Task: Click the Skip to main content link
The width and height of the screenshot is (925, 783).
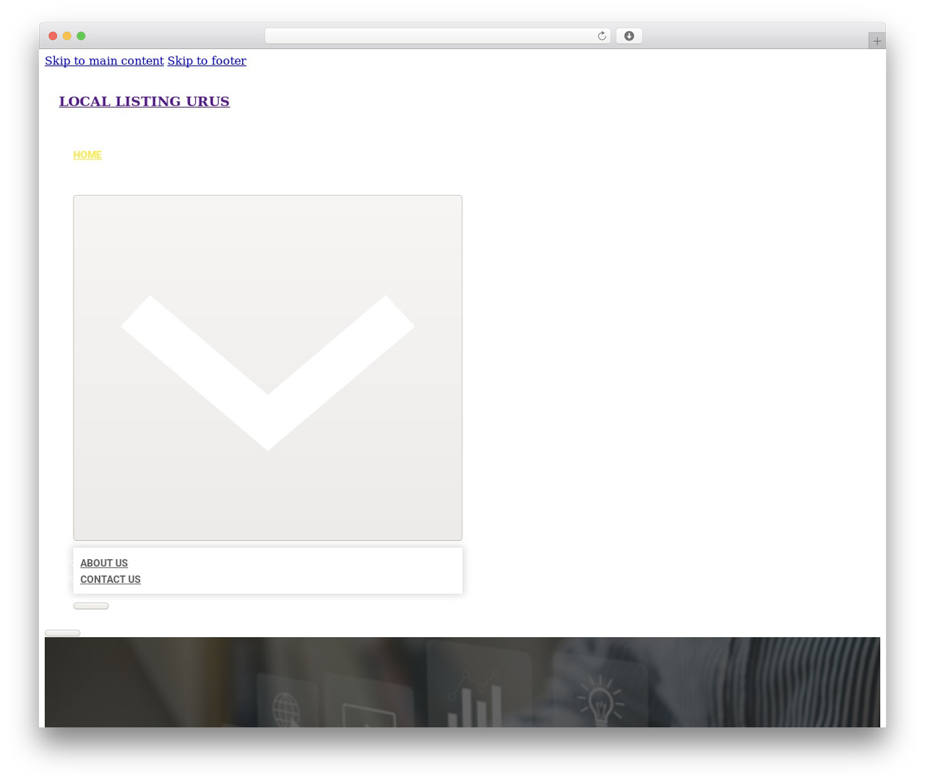Action: pos(104,61)
